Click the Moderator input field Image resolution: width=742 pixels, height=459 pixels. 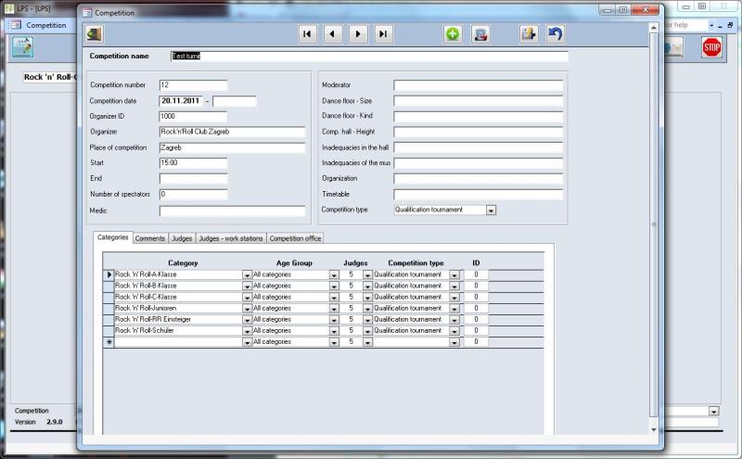[478, 85]
